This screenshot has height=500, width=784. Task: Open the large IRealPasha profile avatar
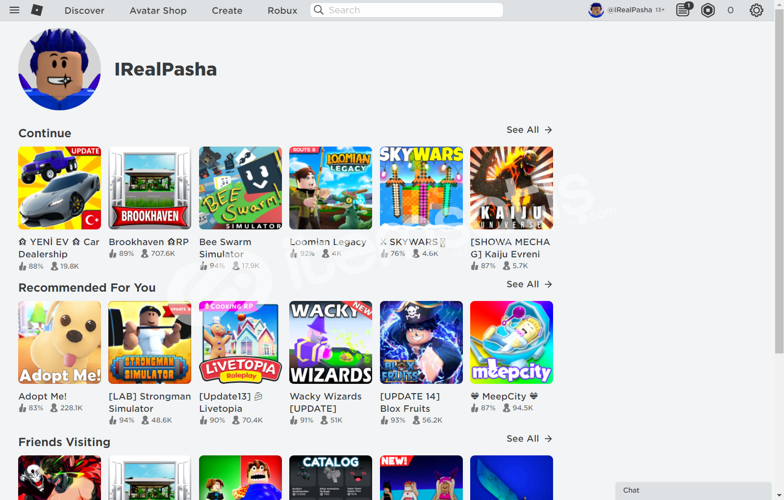tap(60, 69)
